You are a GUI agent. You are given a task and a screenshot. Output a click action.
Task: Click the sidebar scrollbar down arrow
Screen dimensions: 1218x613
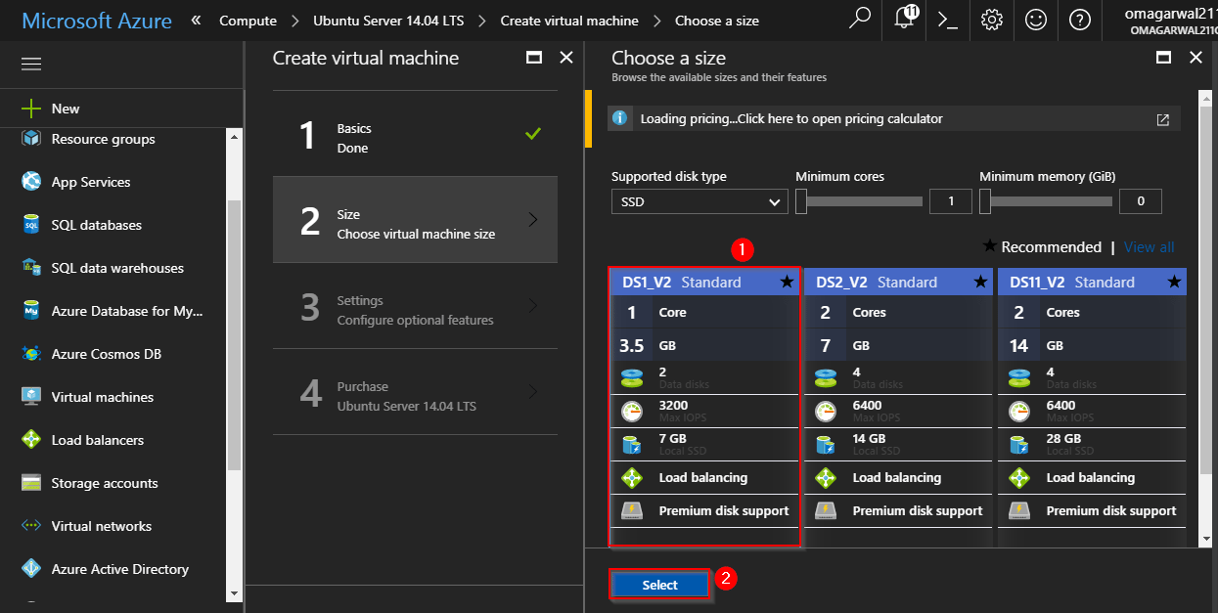(x=234, y=592)
